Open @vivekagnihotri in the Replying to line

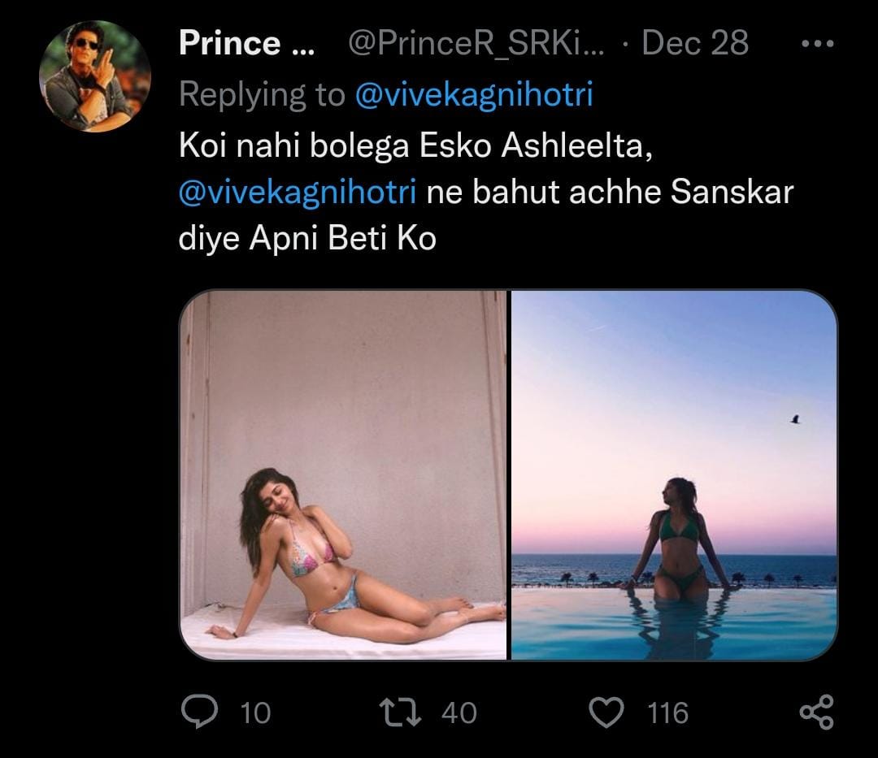tap(475, 95)
